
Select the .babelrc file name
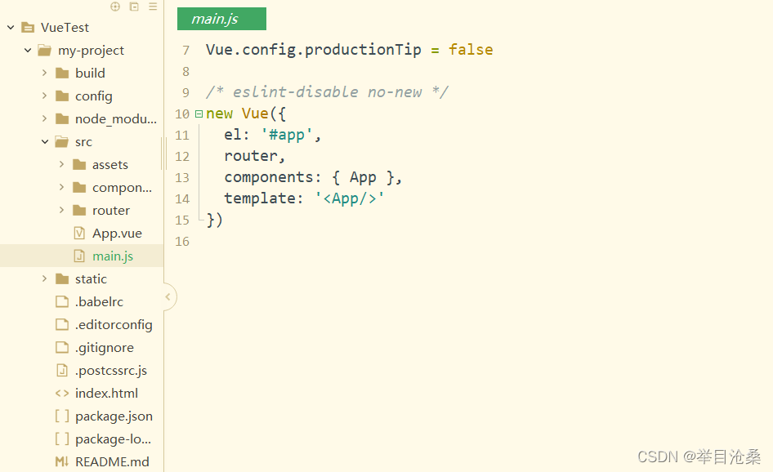click(x=99, y=301)
